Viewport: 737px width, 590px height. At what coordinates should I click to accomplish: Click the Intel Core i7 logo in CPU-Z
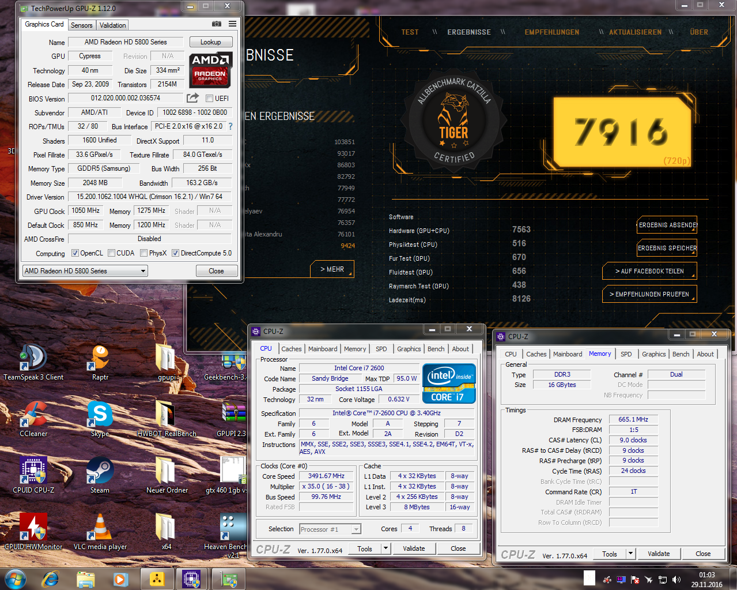[x=449, y=384]
